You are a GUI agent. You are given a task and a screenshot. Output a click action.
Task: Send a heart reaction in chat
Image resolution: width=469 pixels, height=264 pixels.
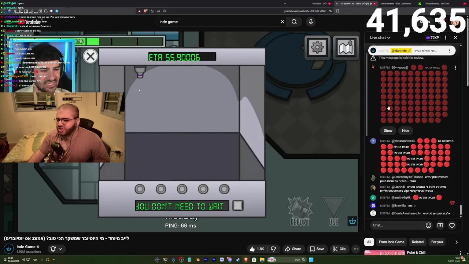(452, 225)
